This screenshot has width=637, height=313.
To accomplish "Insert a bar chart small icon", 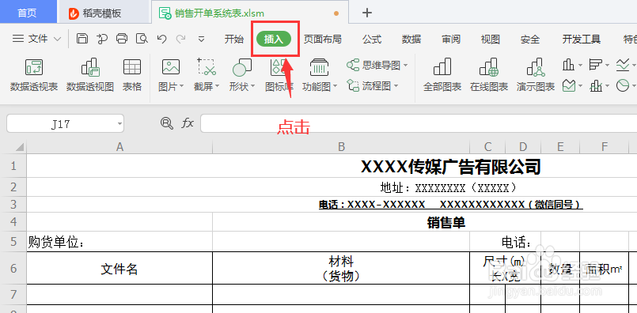I will [x=595, y=65].
